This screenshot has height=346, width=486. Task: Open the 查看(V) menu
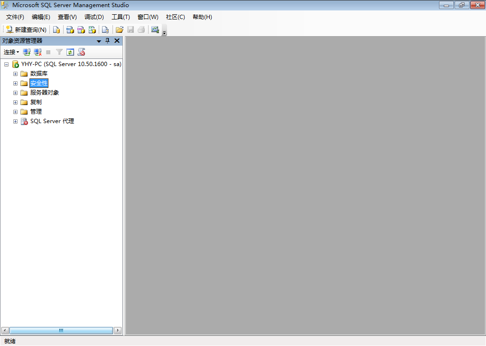click(67, 17)
